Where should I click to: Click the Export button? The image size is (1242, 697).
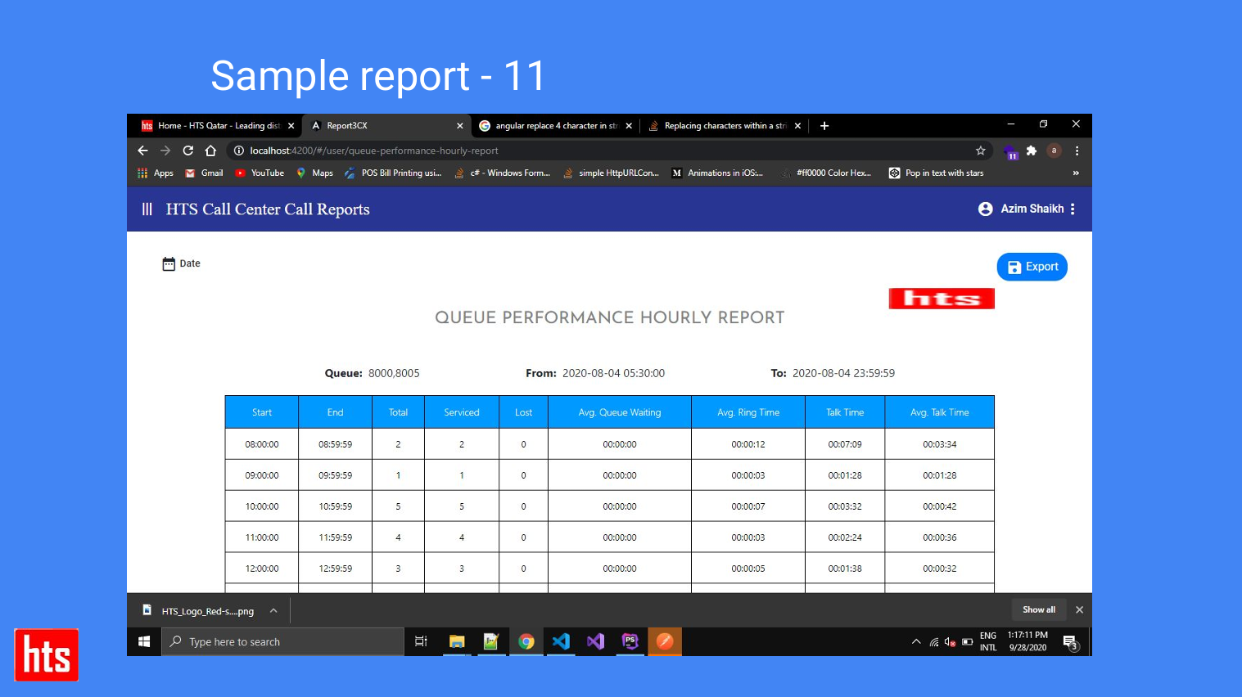[x=1032, y=267]
